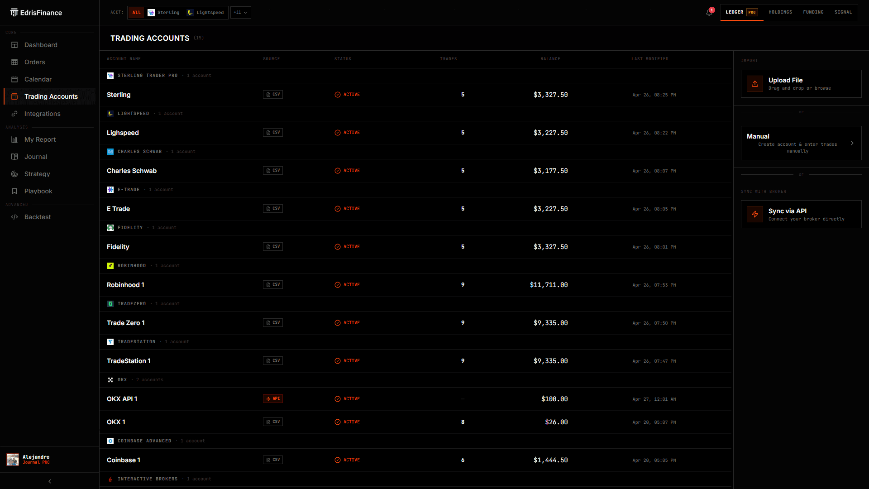Click the Playbook bookmark icon
The height and width of the screenshot is (489, 869).
coord(14,191)
